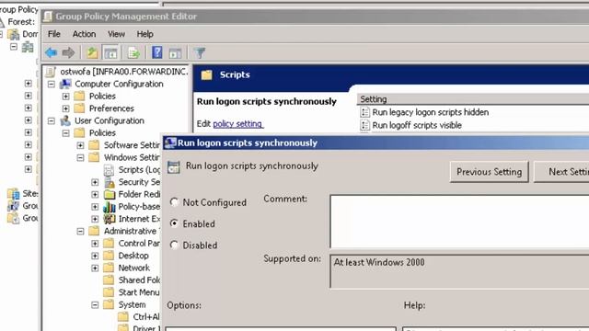589x331 pixels.
Task: Select the Not Configured radio button
Action: [x=174, y=202]
